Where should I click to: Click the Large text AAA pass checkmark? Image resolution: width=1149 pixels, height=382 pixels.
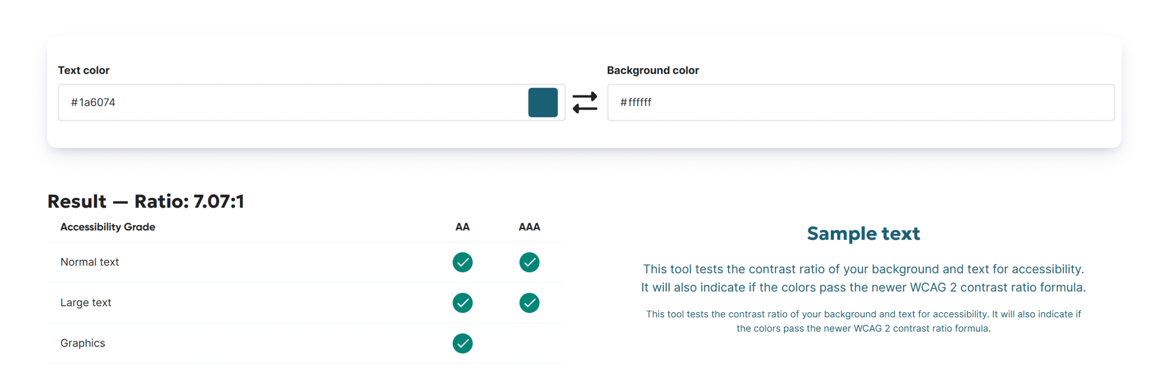tap(529, 303)
